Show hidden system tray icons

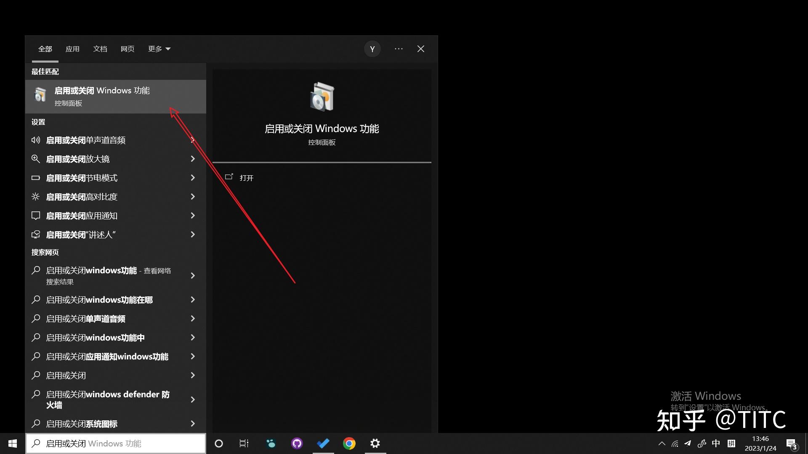point(662,443)
